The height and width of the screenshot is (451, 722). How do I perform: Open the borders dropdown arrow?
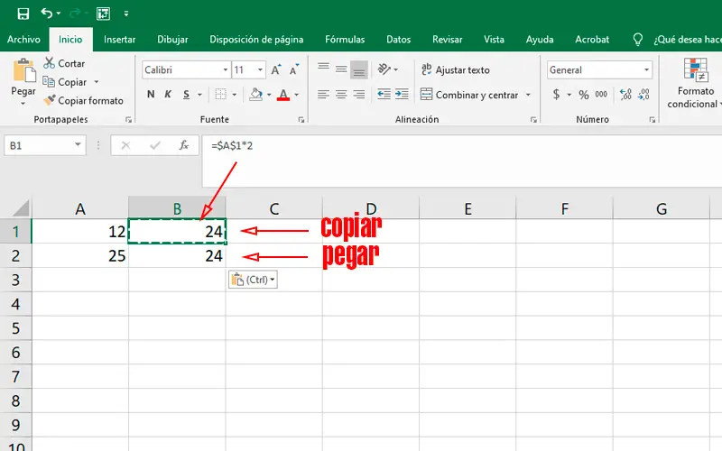pos(235,95)
